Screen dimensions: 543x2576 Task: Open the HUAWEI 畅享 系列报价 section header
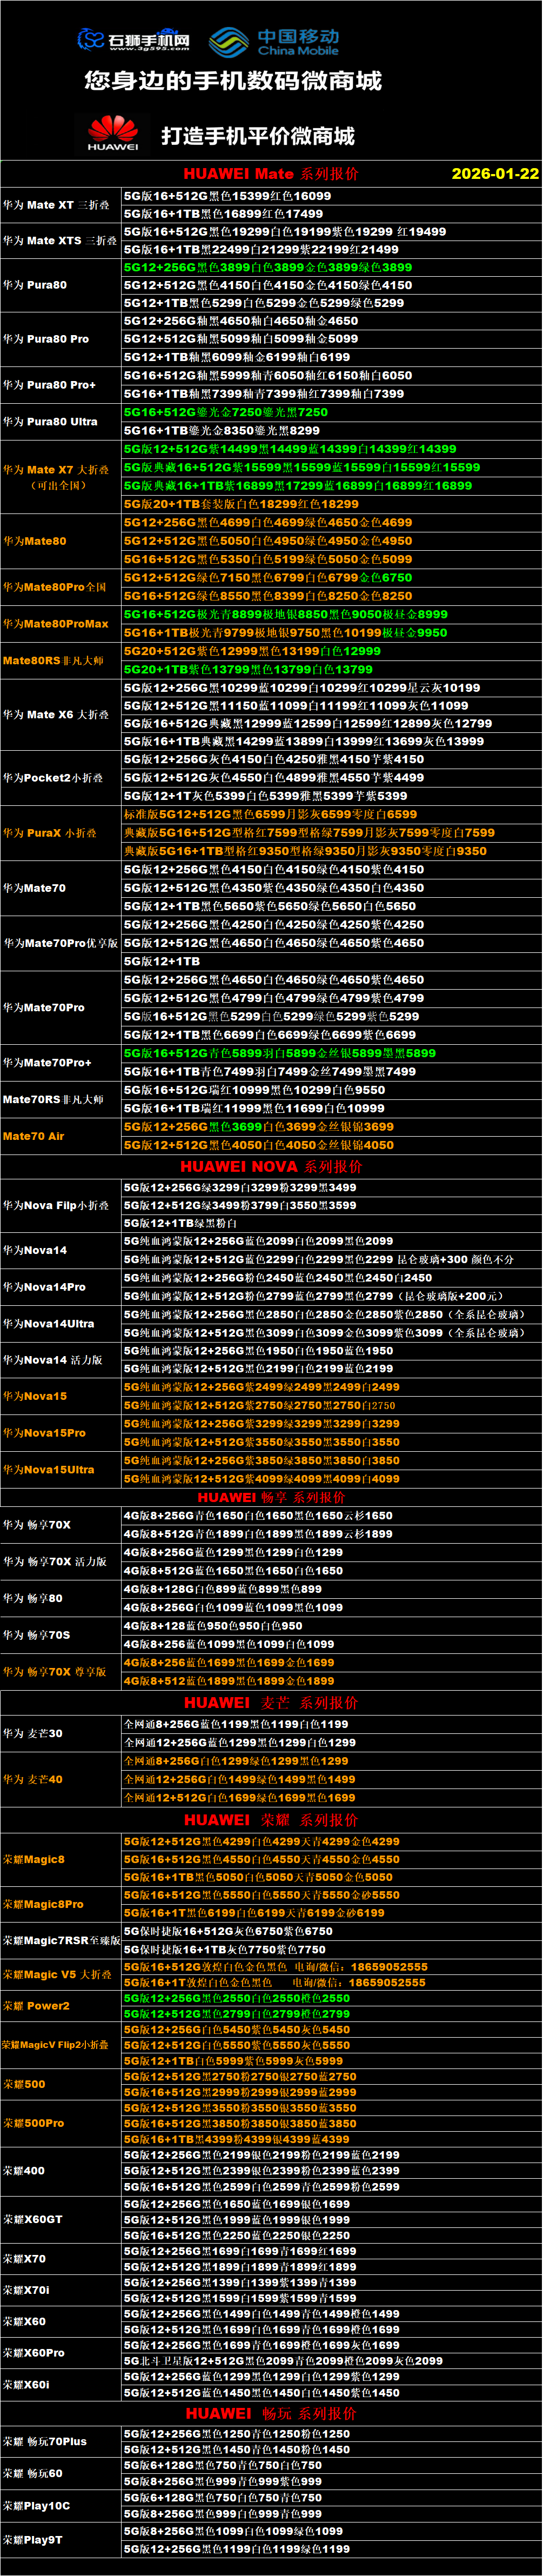pyautogui.click(x=271, y=1497)
